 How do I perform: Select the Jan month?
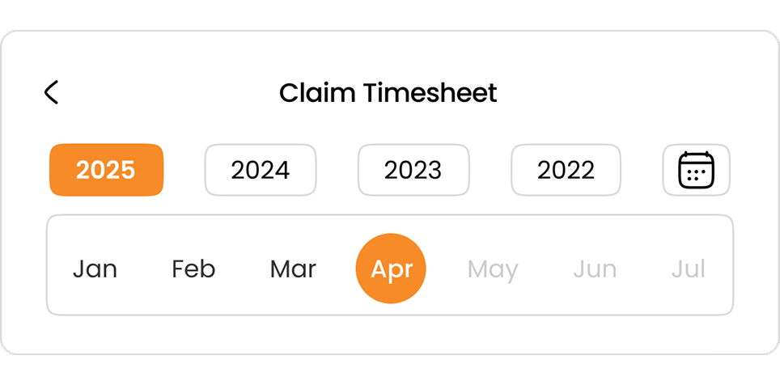click(95, 269)
